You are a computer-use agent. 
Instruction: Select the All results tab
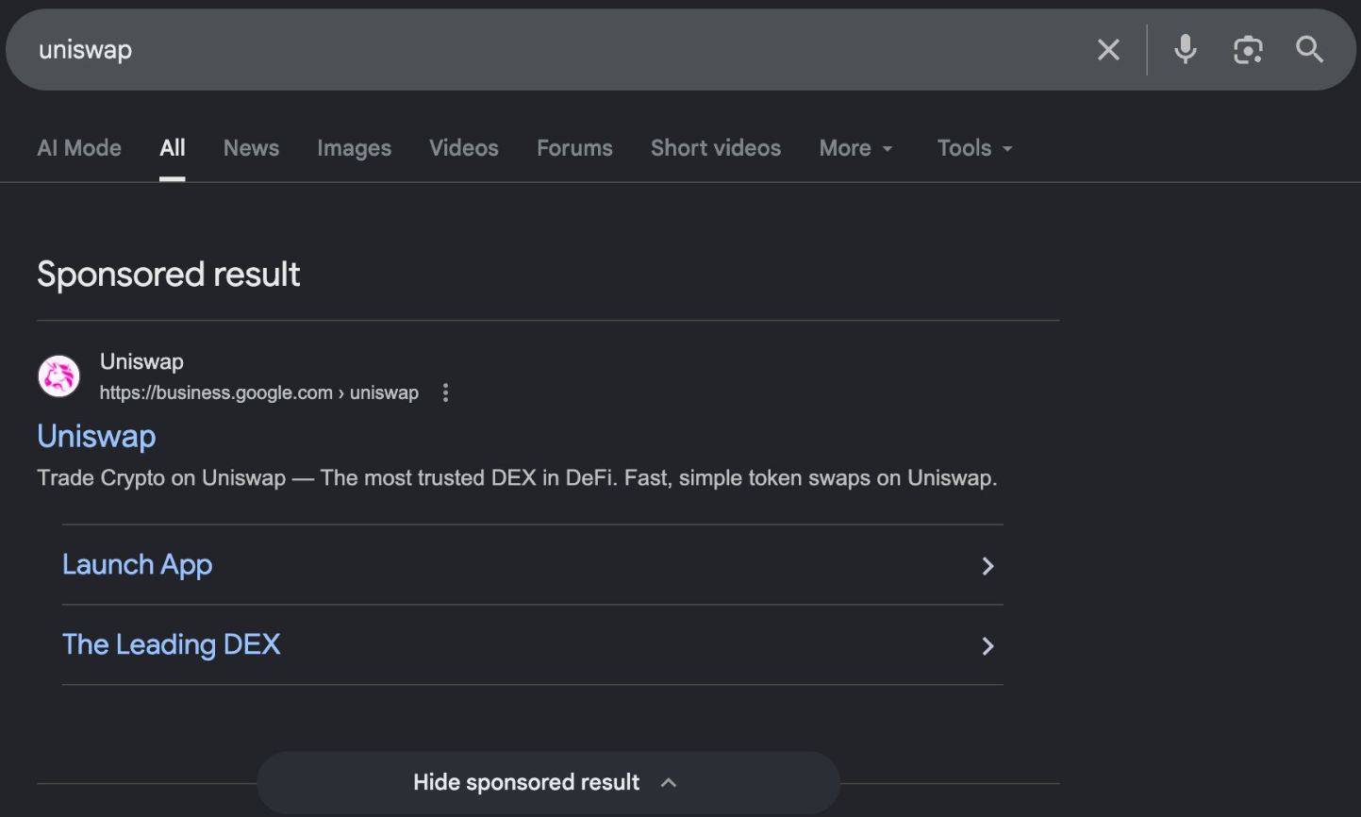point(173,148)
